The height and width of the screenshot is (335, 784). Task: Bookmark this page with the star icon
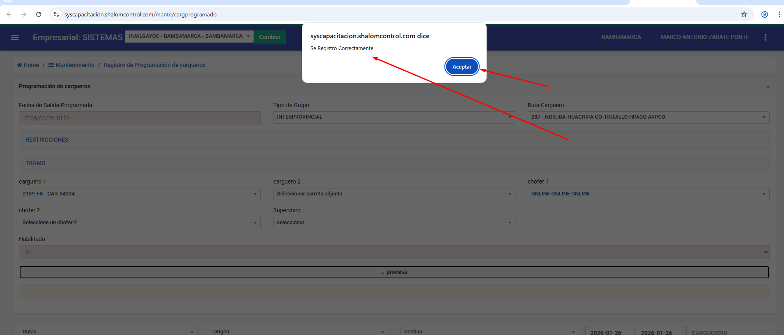coord(744,14)
